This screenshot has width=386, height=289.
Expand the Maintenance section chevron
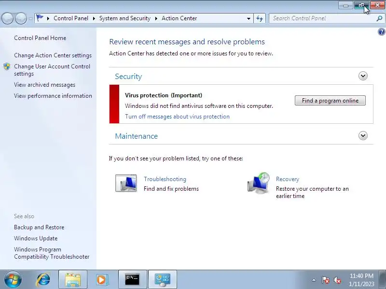point(363,136)
